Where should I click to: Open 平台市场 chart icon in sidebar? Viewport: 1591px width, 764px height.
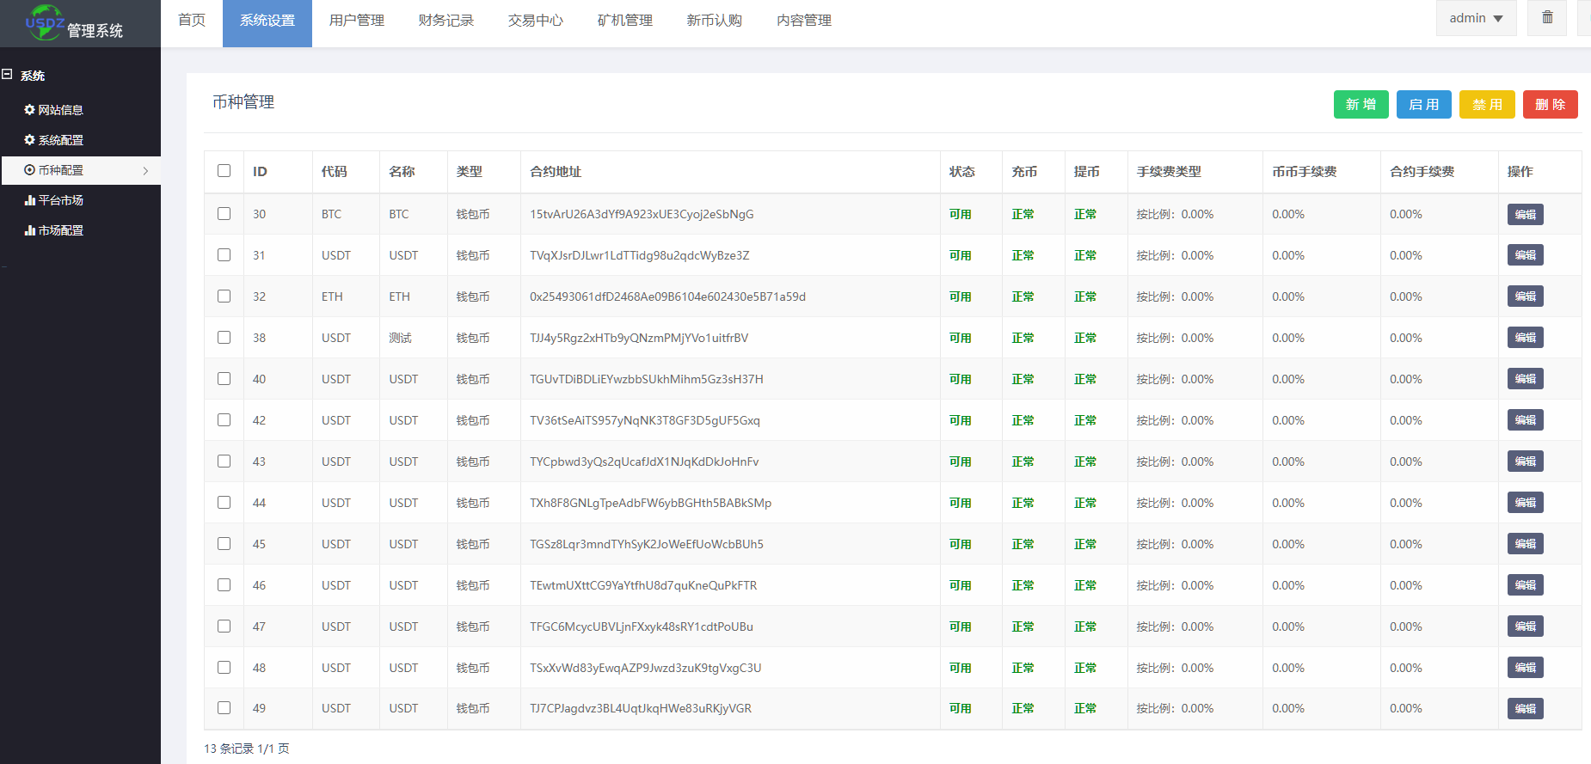tap(29, 200)
